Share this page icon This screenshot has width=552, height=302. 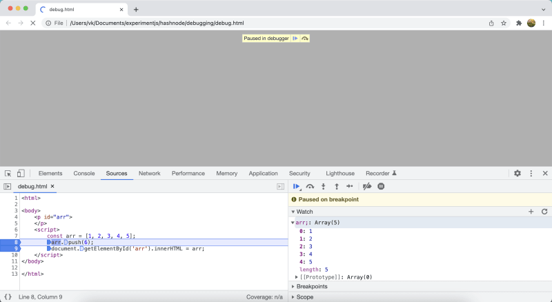coord(491,23)
